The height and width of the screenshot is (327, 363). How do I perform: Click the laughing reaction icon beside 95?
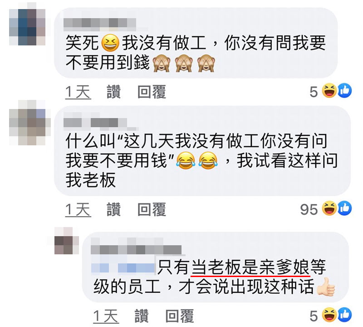click(x=329, y=208)
